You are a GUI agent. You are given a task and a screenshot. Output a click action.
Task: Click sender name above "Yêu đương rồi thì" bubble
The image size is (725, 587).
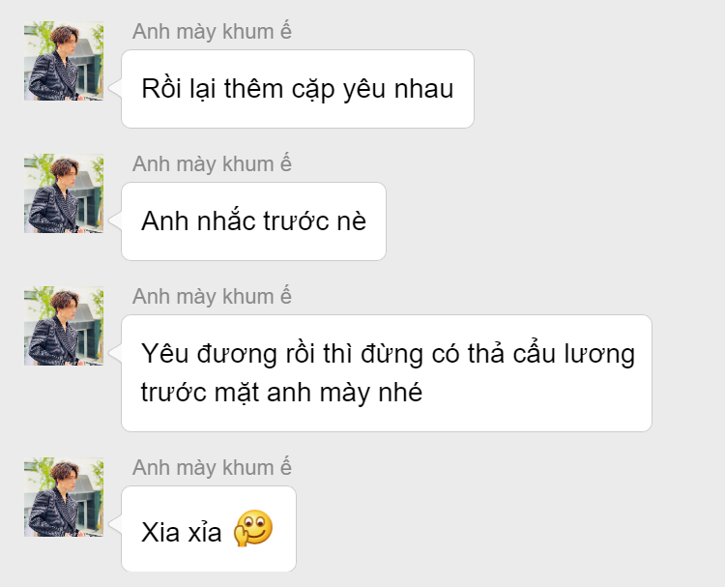[x=212, y=297]
